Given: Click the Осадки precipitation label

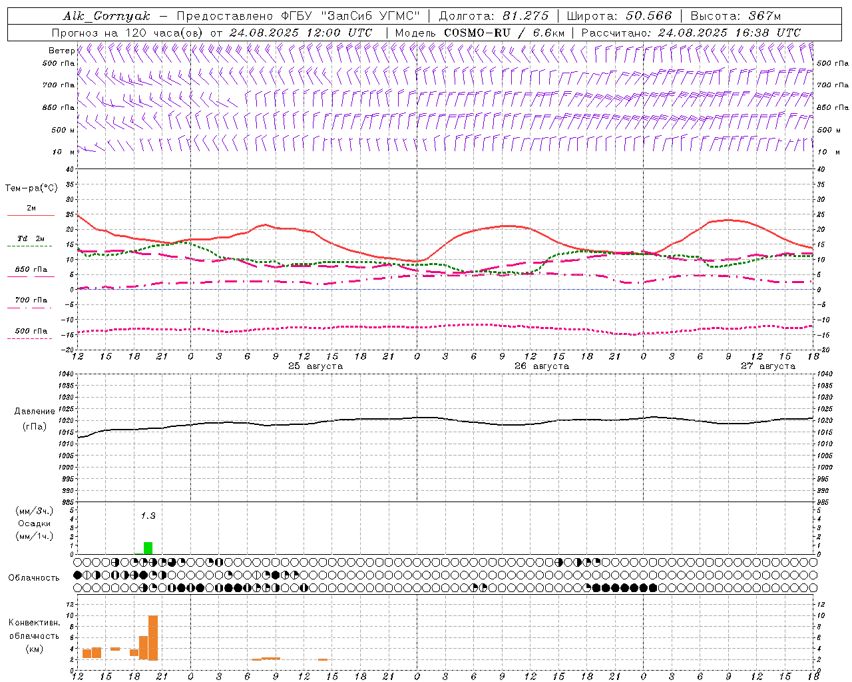Looking at the screenshot, I should pyautogui.click(x=35, y=523).
